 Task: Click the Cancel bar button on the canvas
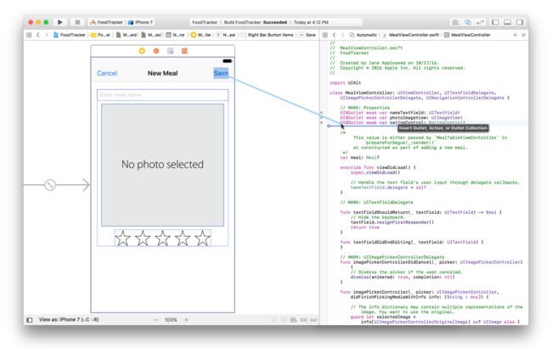pyautogui.click(x=107, y=73)
